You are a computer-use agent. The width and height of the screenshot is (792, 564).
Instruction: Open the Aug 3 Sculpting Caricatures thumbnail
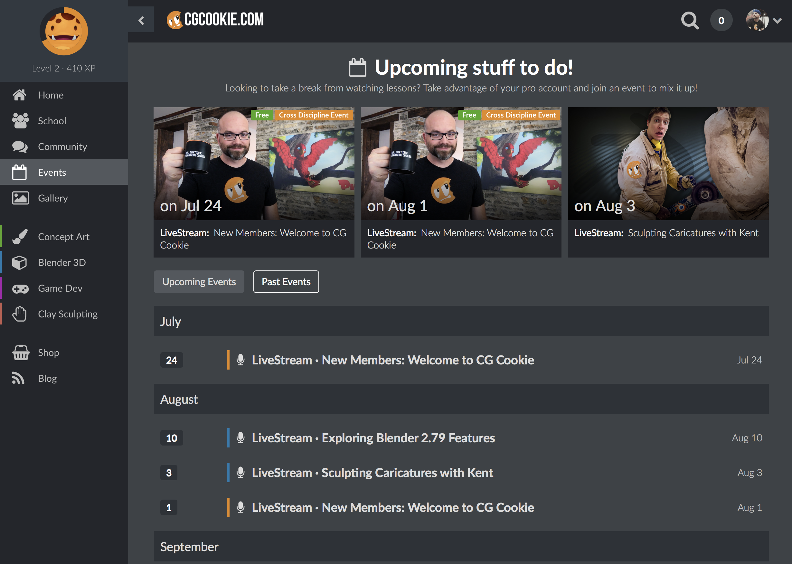point(668,163)
